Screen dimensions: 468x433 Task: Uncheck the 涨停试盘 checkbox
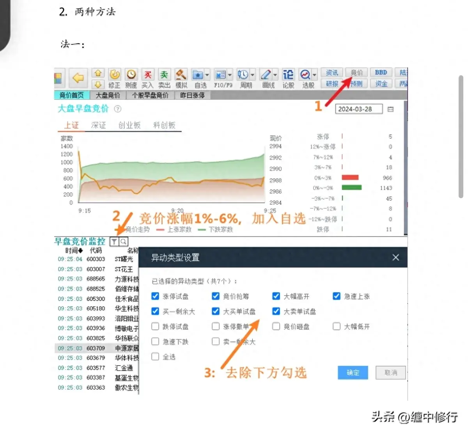point(155,296)
